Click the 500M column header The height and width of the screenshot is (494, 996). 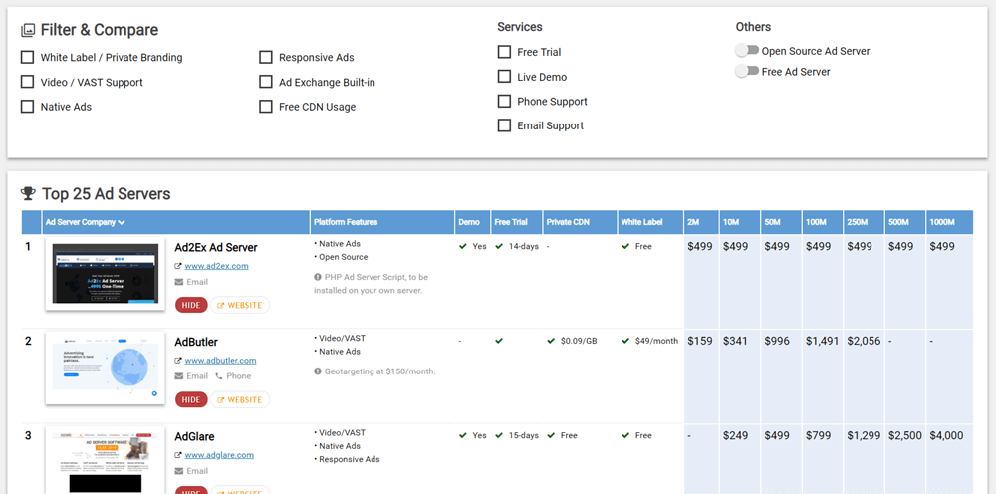point(905,222)
